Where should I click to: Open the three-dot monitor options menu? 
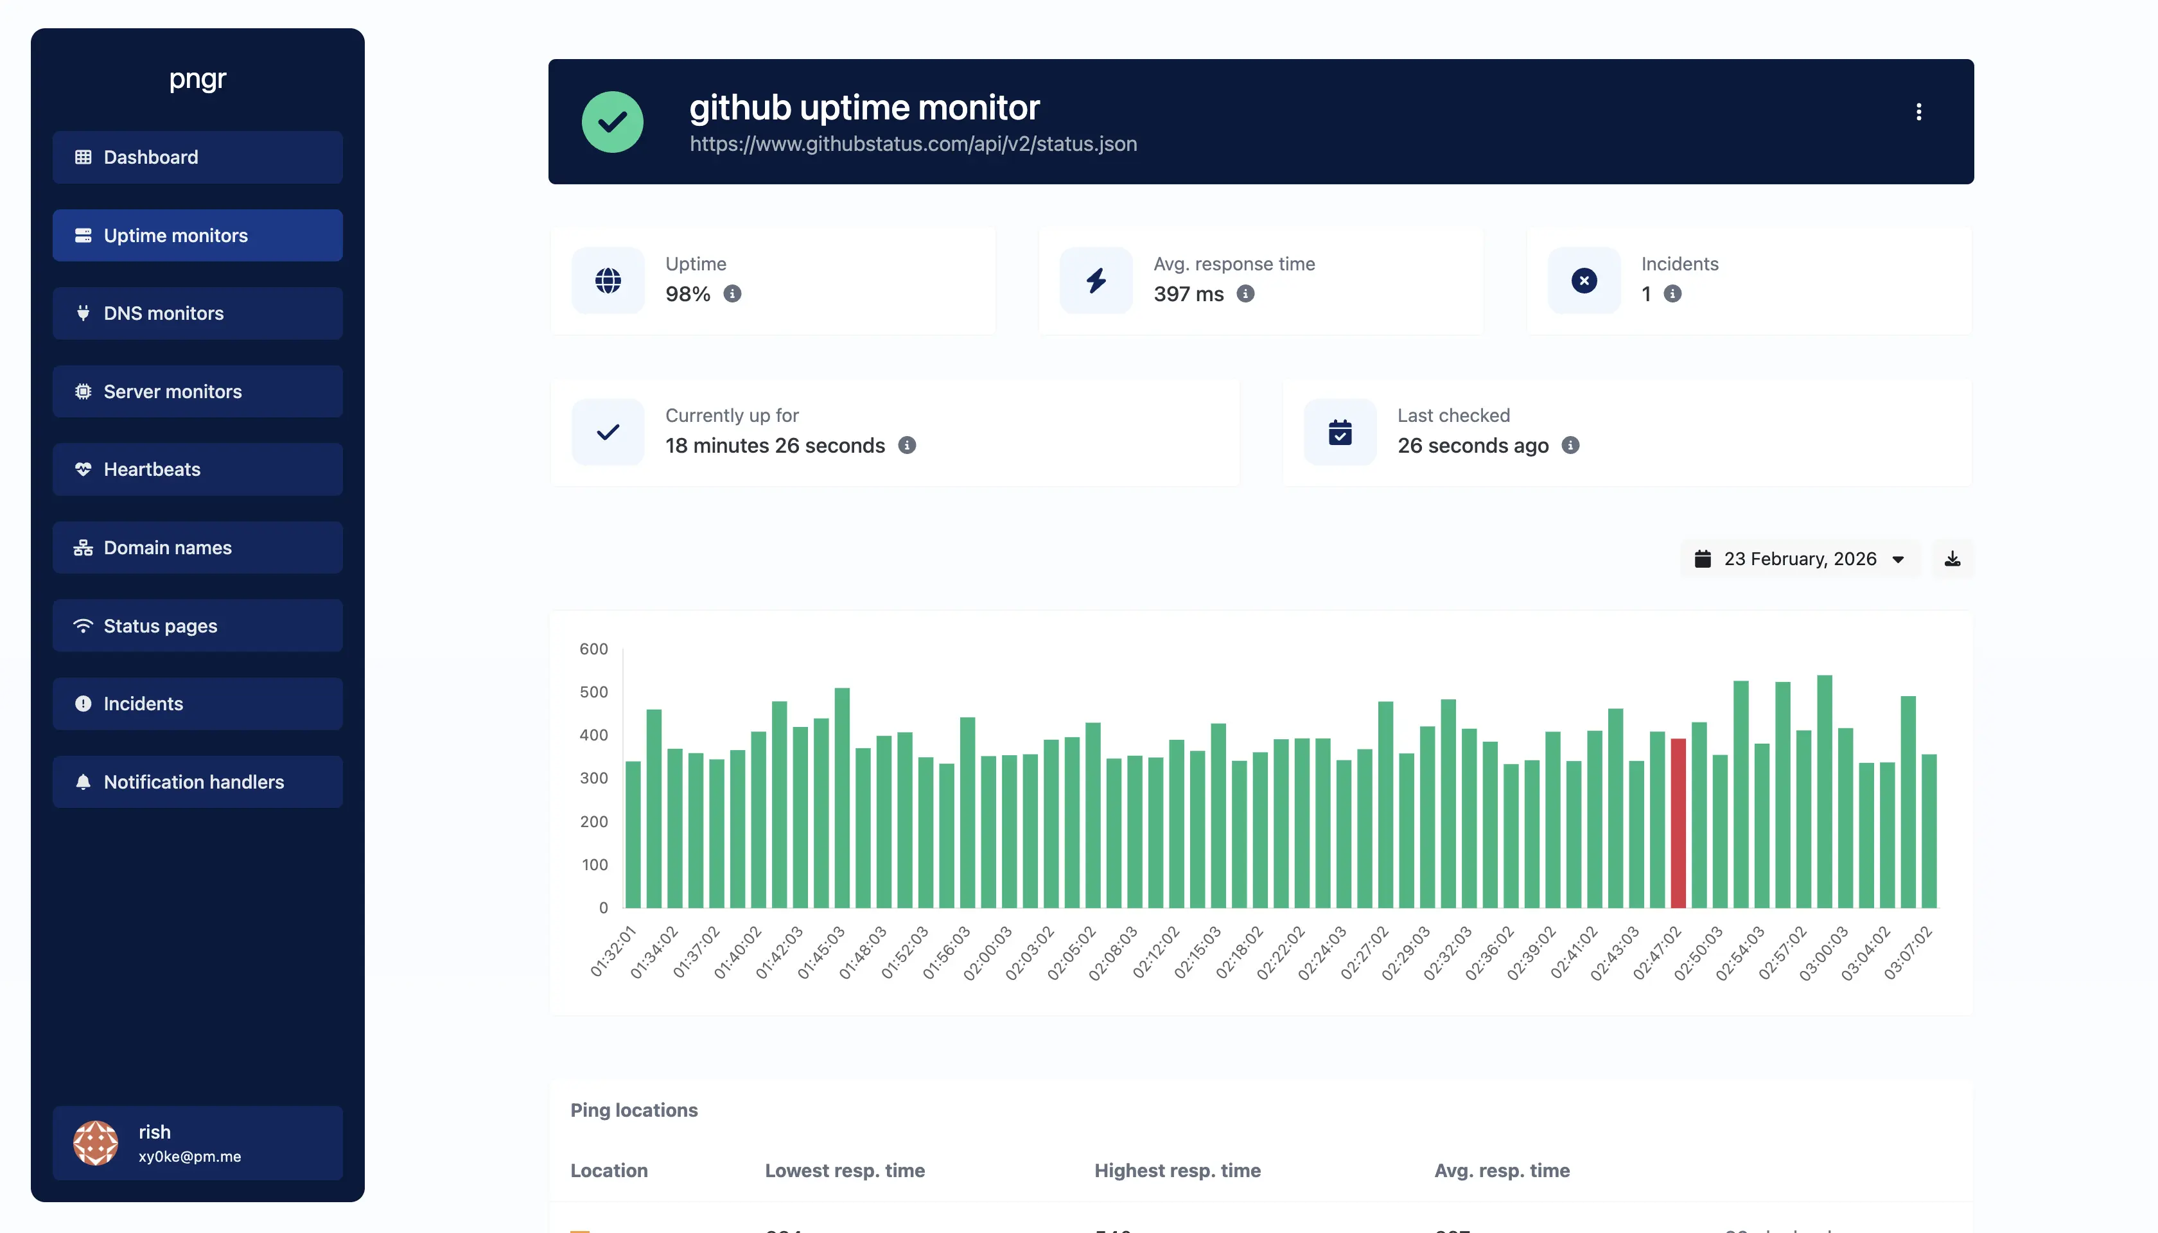1918,112
